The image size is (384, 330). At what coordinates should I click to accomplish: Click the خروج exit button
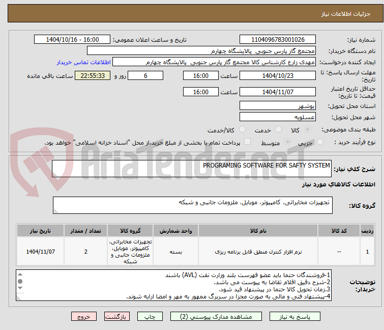point(84,317)
